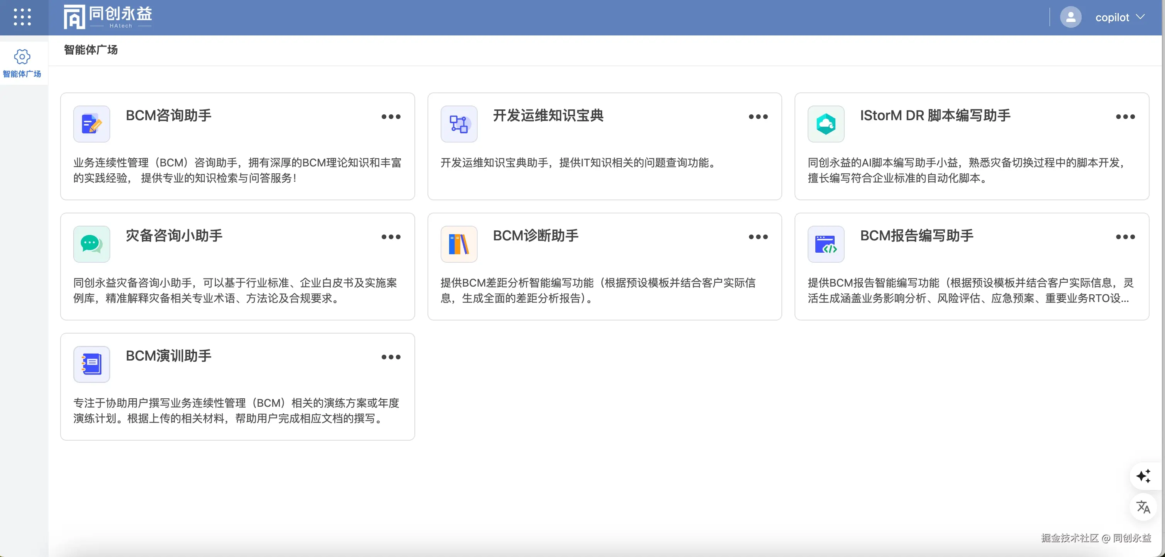Click the BCM咨询助手 document-pencil icon
This screenshot has width=1165, height=557.
pos(92,124)
